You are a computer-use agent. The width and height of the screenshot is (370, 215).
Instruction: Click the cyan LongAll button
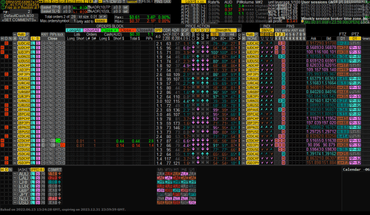(x=74, y=30)
